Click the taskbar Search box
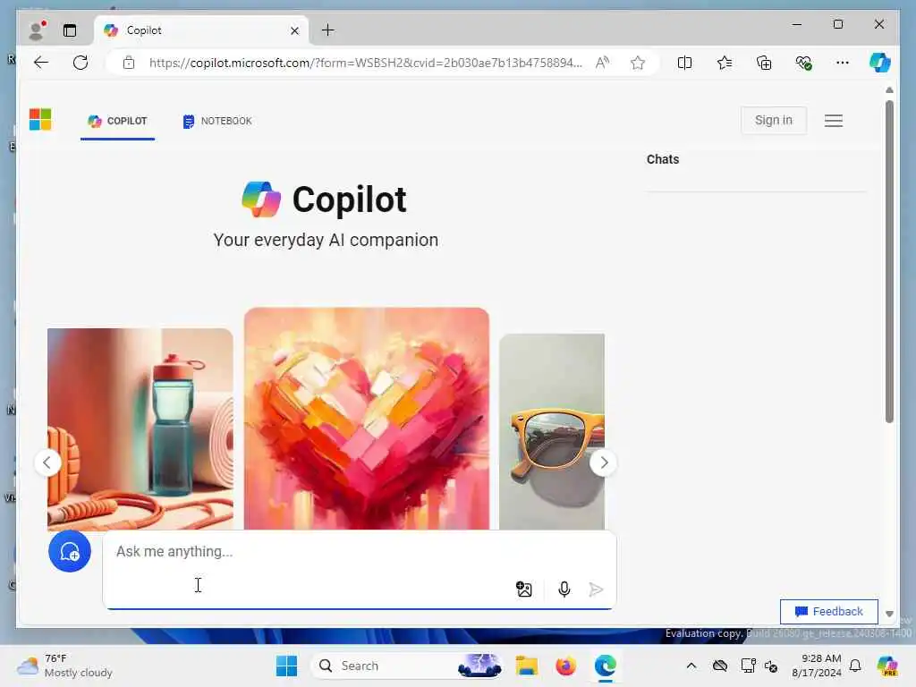Viewport: 916px width, 687px height. [408, 666]
